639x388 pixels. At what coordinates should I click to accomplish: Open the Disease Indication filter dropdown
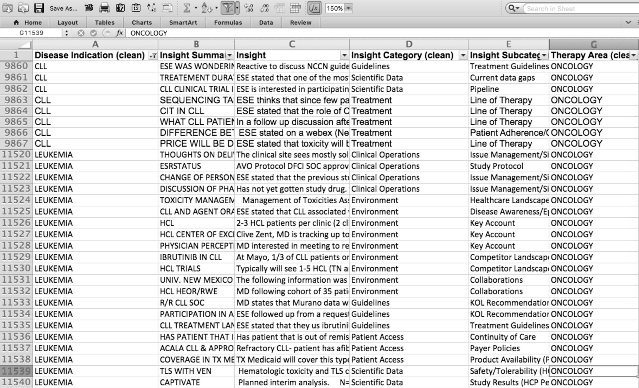(153, 56)
